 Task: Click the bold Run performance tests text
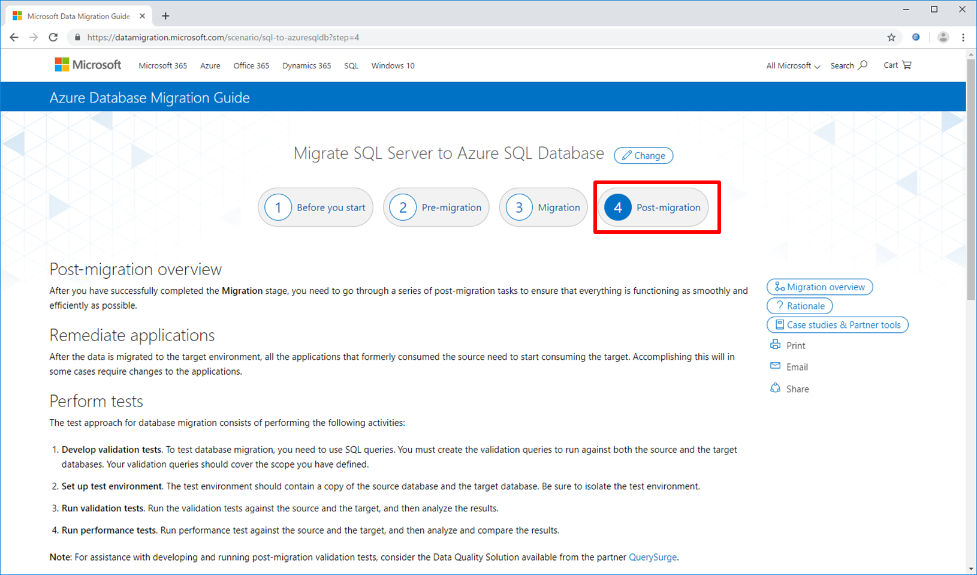pos(110,531)
